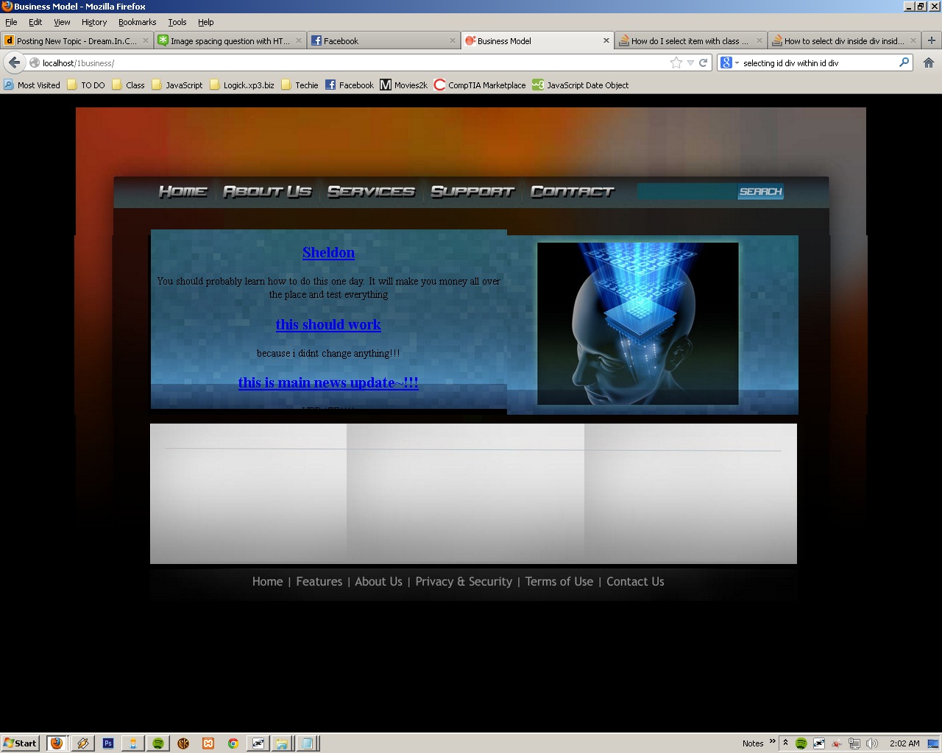942x753 pixels.
Task: Open the Facebook bookmark in the bookmarks toolbar
Action: pos(350,85)
